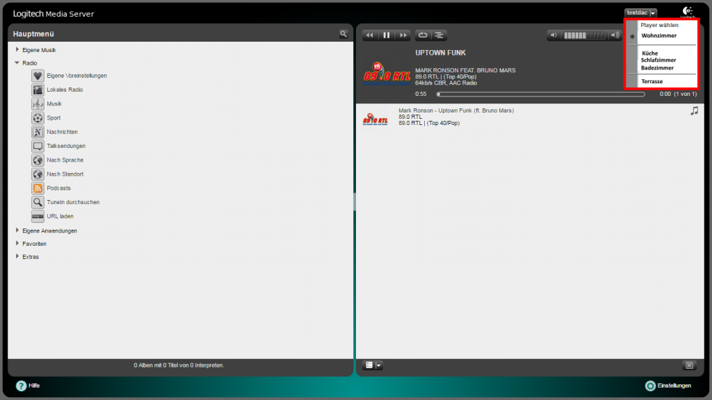Click Lokales Radio text label
The height and width of the screenshot is (400, 712).
[65, 90]
